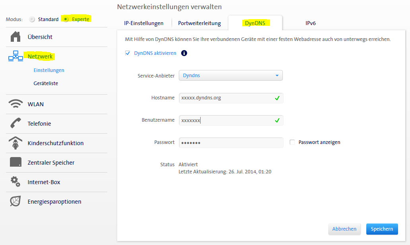Click the Kinderschutzfunktion child icon
The image size is (410, 245).
[x=15, y=143]
